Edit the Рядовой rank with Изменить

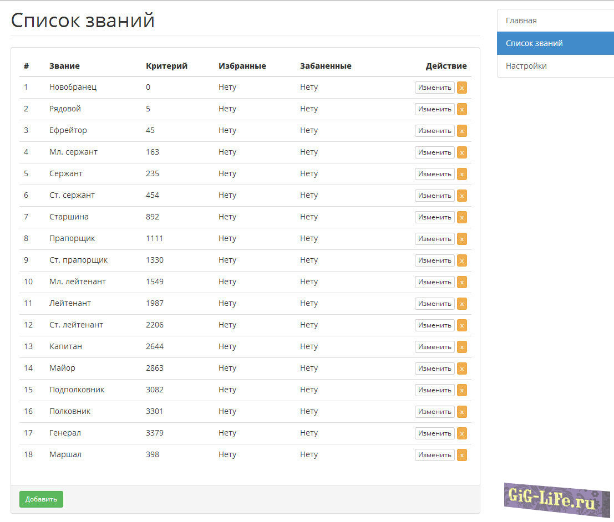point(434,109)
